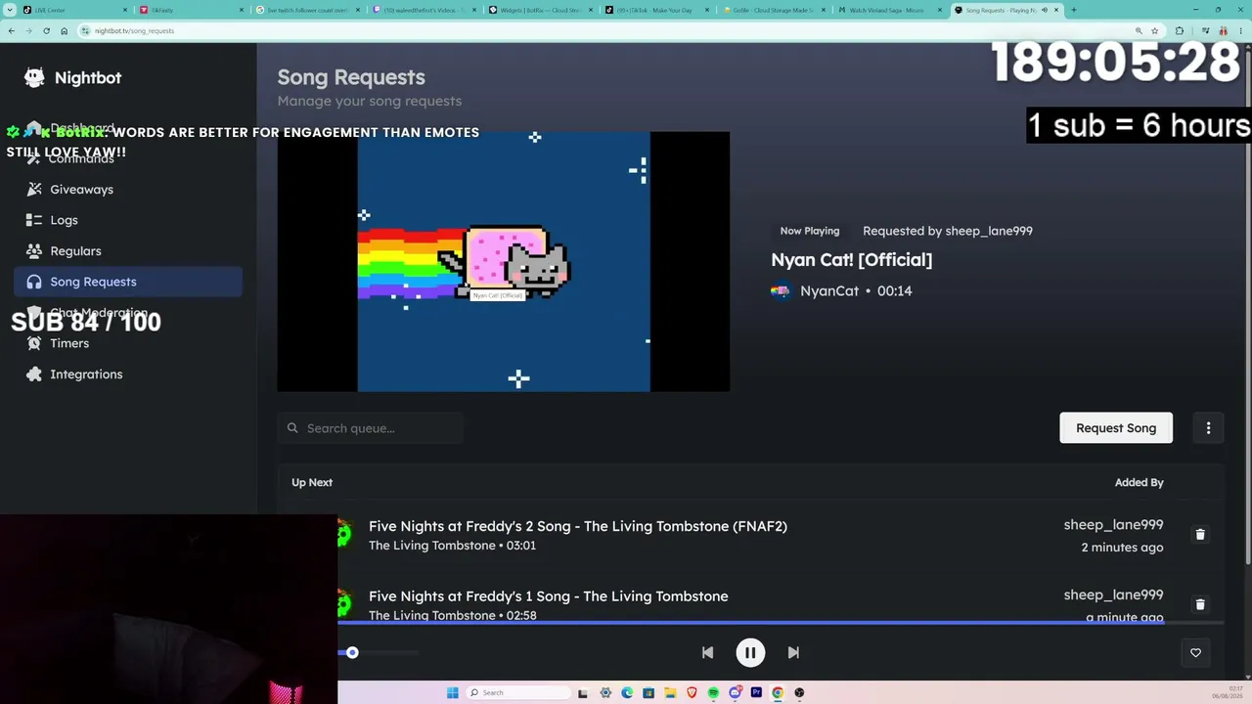Go to the previous song

[707, 653]
